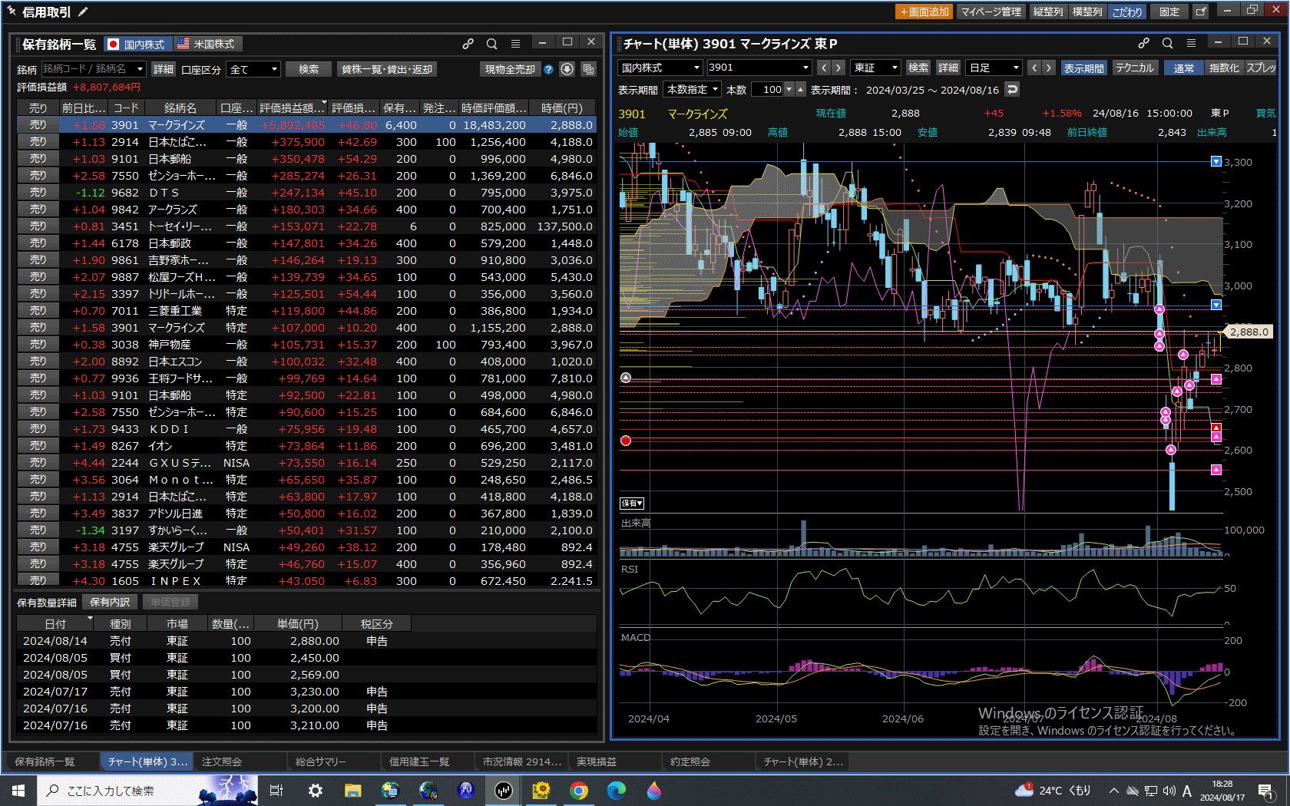Image resolution: width=1290 pixels, height=806 pixels.
Task: Click search magnifier in chart panel header
Action: point(1167,43)
